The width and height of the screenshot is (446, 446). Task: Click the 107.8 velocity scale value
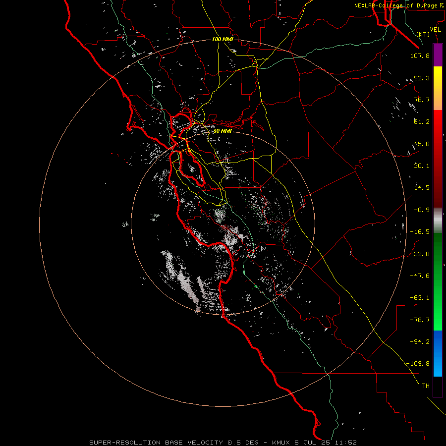point(420,56)
